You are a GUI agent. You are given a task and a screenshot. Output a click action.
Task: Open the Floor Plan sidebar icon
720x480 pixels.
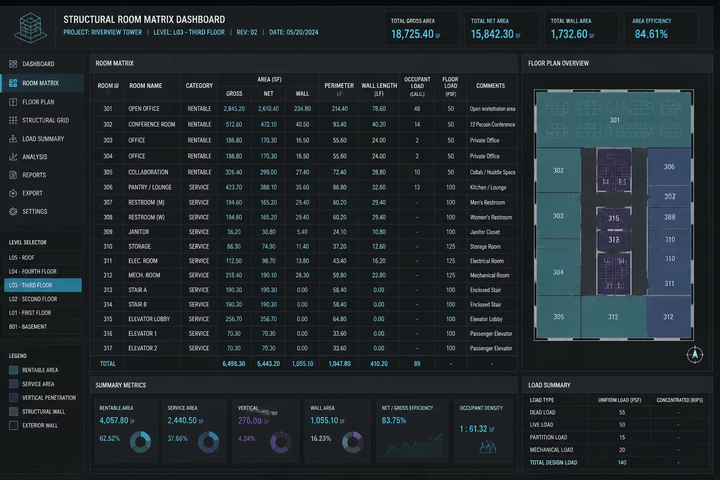pos(13,102)
